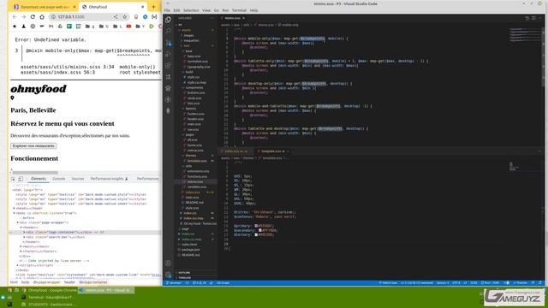Image resolution: width=548 pixels, height=308 pixels.
Task: Open the YouTube bookmark icon
Action: tap(128, 27)
